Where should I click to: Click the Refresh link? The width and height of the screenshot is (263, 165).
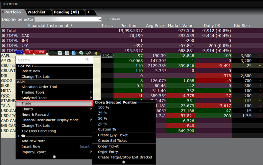pos(114,19)
